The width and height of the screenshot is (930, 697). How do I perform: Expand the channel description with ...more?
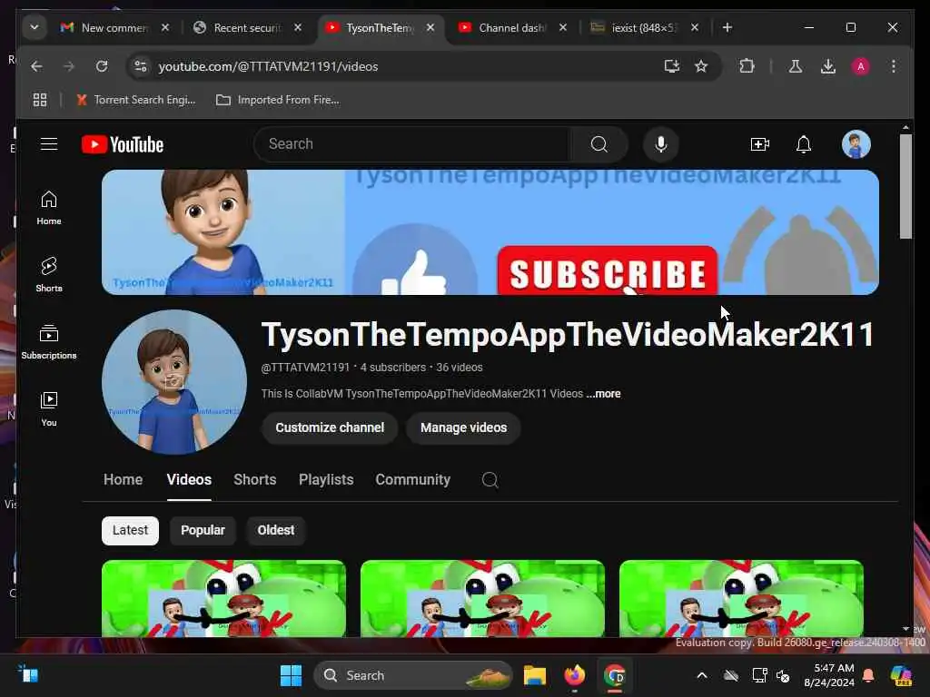[603, 394]
